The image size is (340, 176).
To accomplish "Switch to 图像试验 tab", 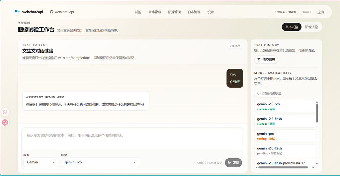I will pos(311,27).
